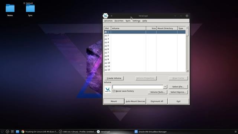Click Select Device button

(178, 92)
